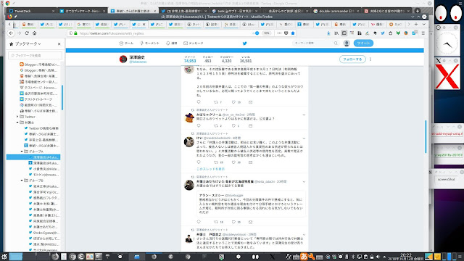The image size is (464, 261).
Task: Click the あ input method icon in the taskbar
Action: [x=304, y=257]
